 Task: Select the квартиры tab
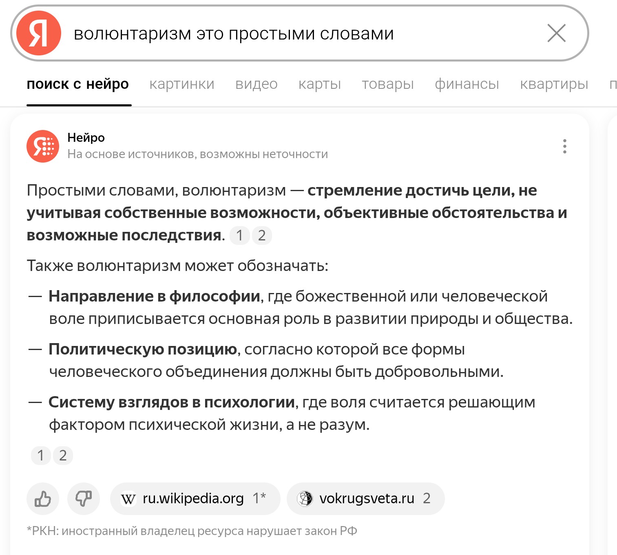(554, 84)
